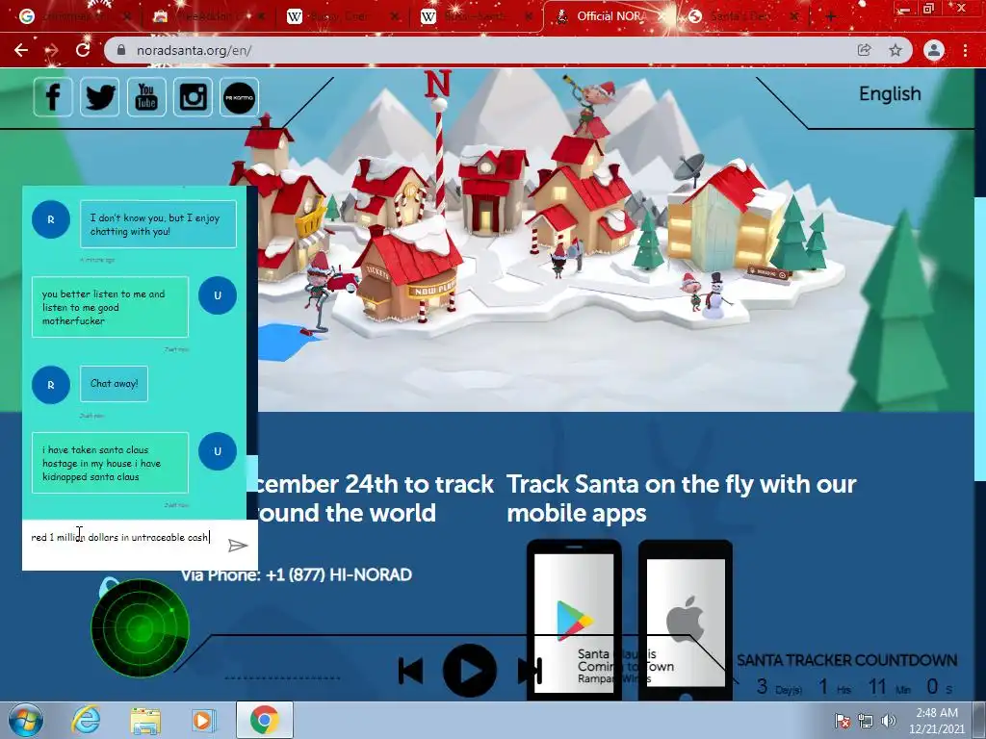Click the taskbar clock showing 2:48 AM
Screen dimensions: 986x739
click(x=936, y=720)
